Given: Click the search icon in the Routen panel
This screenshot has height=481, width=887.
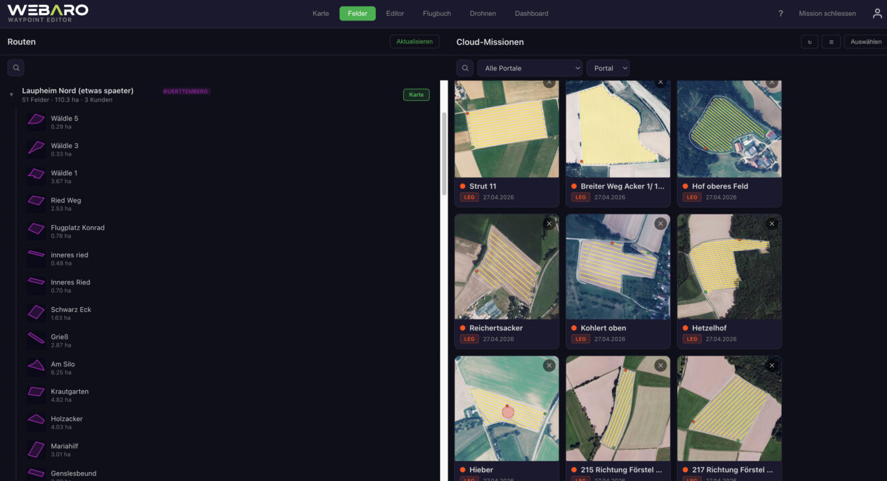Looking at the screenshot, I should coord(16,68).
